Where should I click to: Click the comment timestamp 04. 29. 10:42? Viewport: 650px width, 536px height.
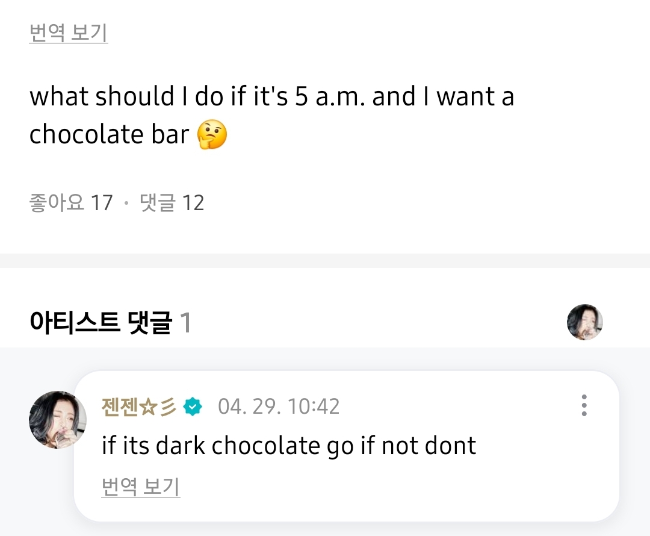click(x=279, y=407)
